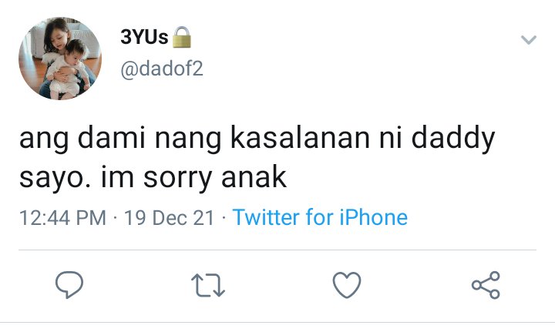
Task: Retweet the post using the arrows icon
Action: [208, 285]
